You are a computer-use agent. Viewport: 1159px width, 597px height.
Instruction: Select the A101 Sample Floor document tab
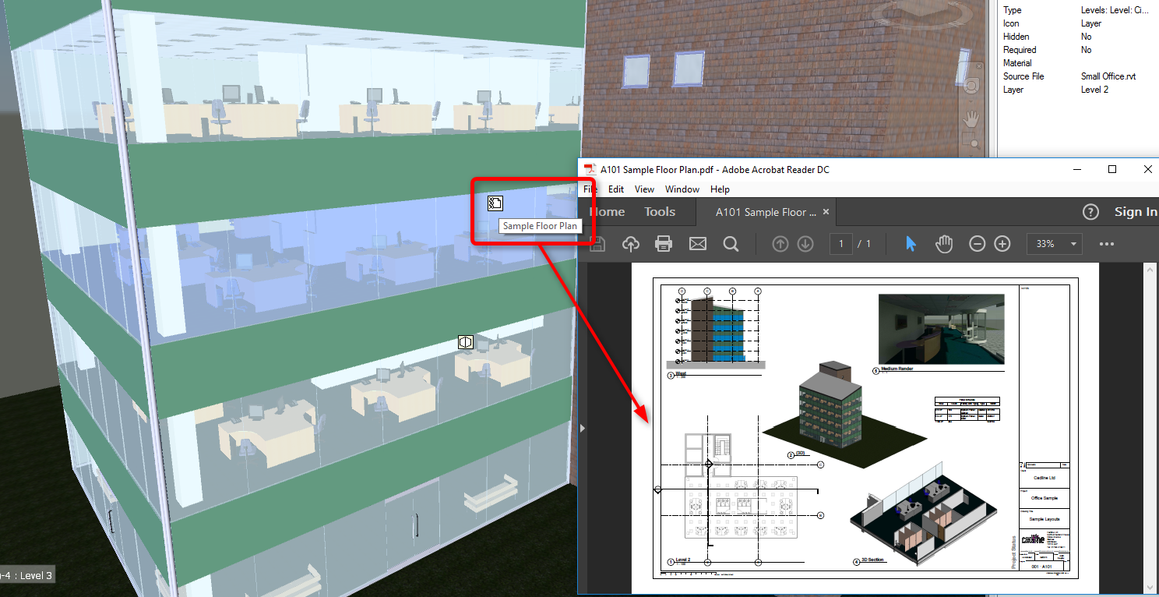coord(766,212)
